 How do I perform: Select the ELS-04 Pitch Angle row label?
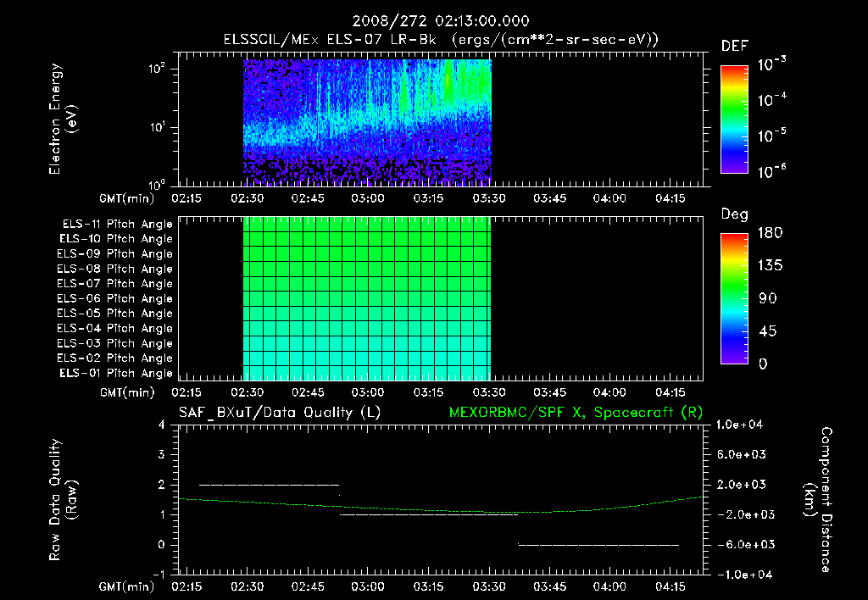point(114,329)
